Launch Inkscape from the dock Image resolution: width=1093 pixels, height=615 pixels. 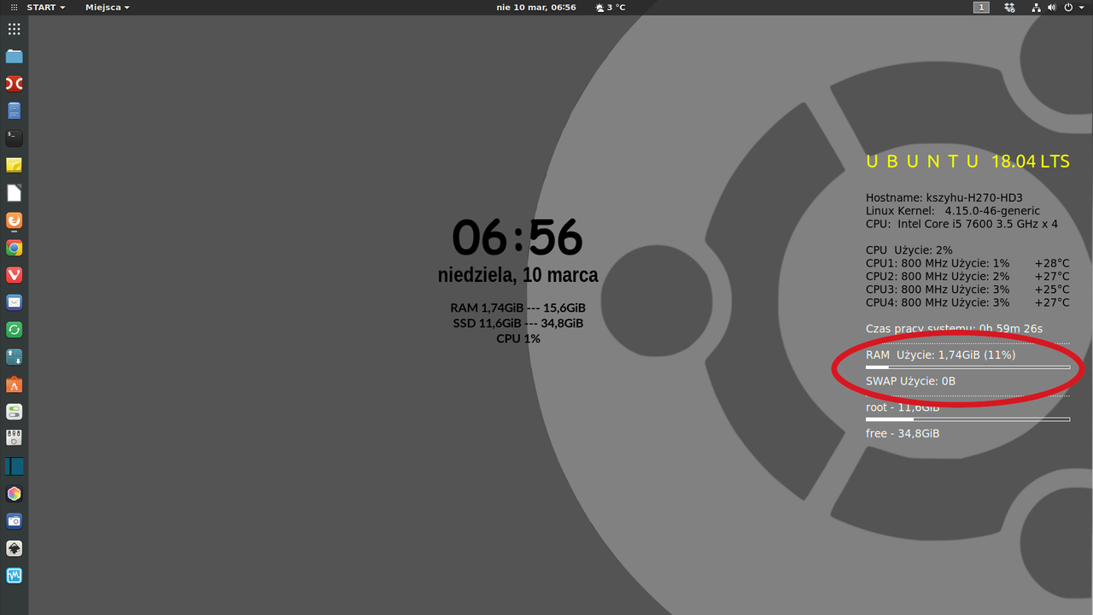click(14, 548)
